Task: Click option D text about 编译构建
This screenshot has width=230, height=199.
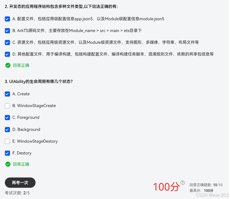Action: (113, 54)
